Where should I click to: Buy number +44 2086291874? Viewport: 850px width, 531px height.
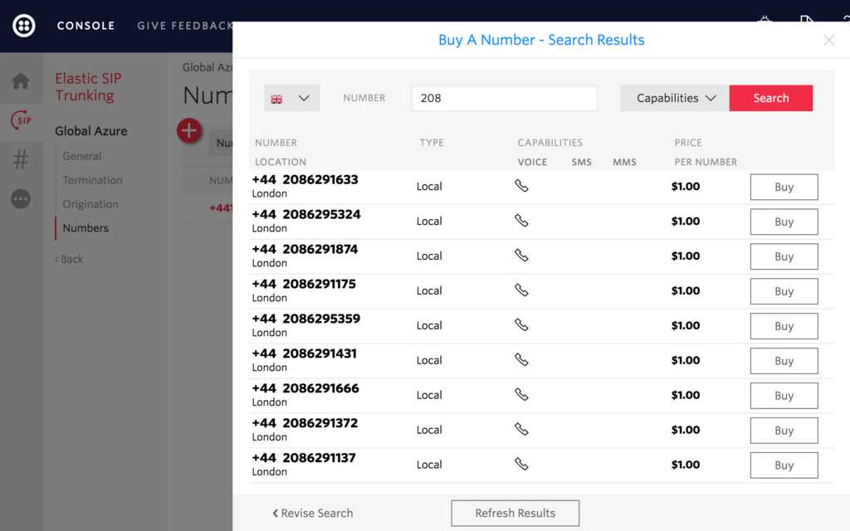[784, 256]
